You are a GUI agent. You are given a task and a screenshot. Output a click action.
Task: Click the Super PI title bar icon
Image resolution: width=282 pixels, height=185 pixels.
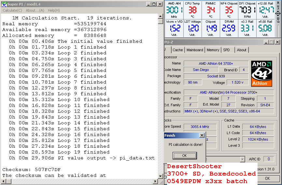click(4, 4)
